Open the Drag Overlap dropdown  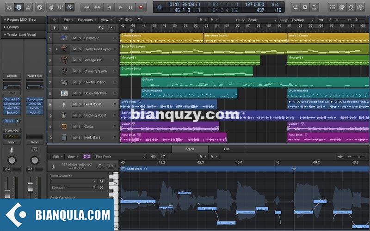(x=302, y=20)
